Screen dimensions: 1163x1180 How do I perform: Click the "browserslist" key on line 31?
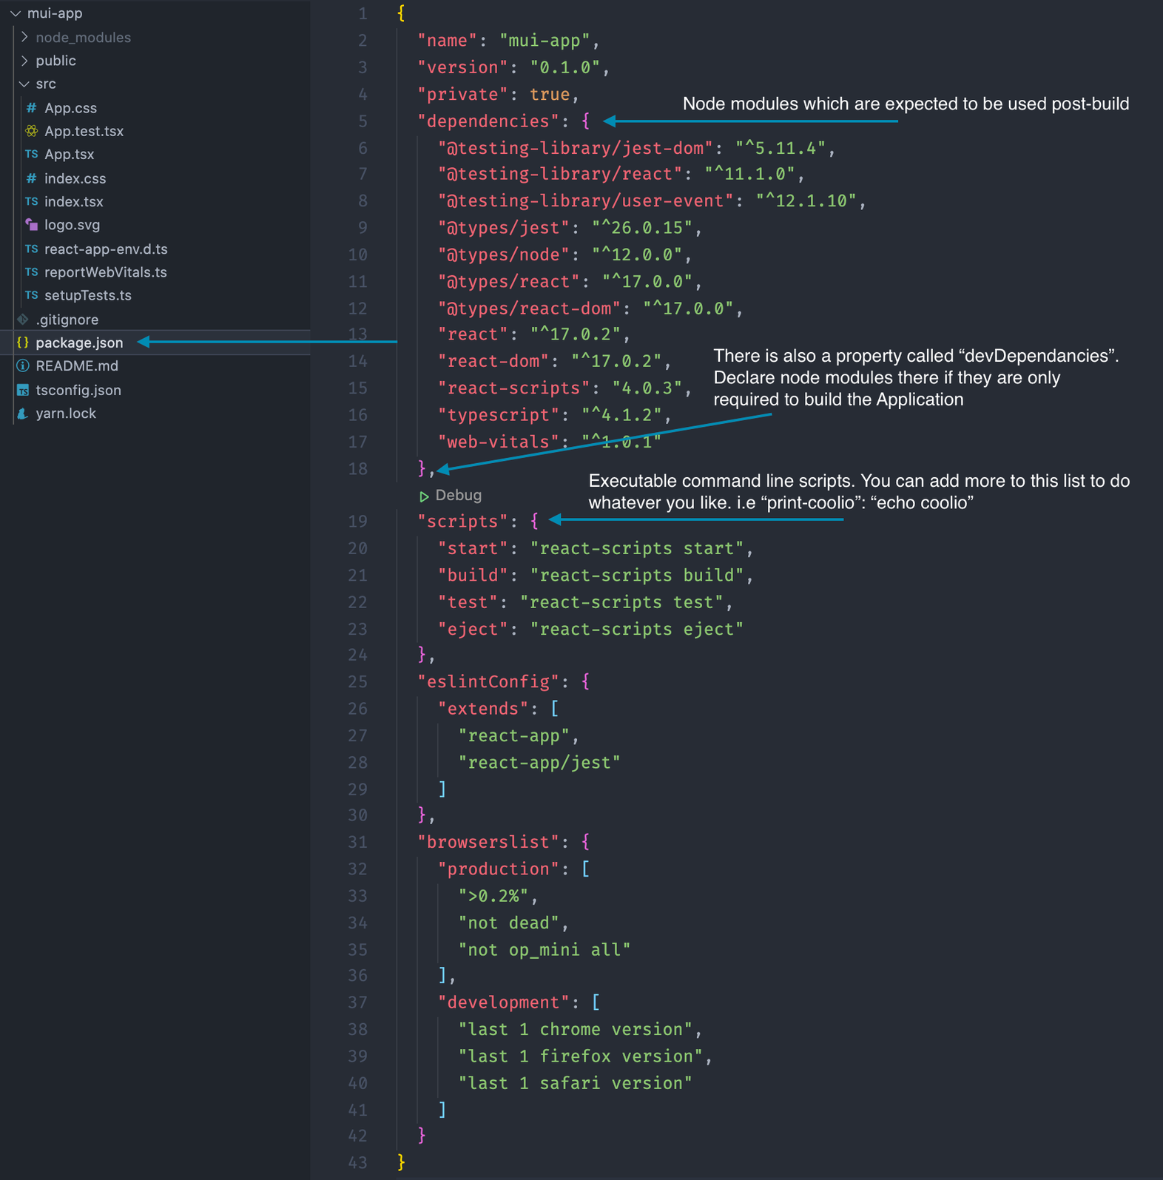point(489,842)
